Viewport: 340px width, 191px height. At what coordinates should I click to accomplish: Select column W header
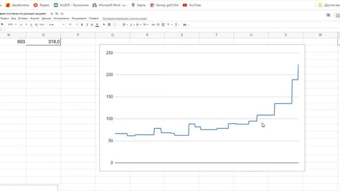point(320,35)
